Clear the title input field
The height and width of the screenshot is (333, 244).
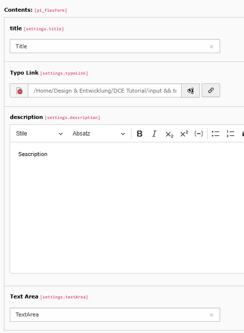pos(211,47)
